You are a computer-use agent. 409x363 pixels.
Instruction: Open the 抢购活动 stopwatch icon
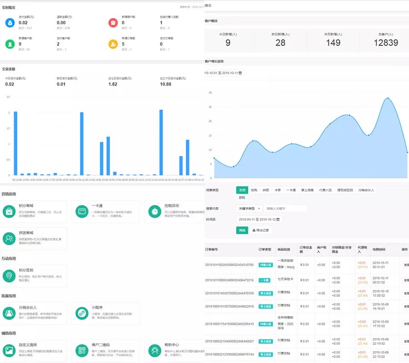point(155,211)
